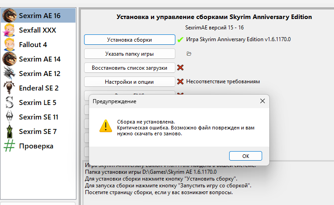Image resolution: width=334 pixels, height=205 pixels.
Task: Select Sexrim AE 14 in the list
Action: [x=40, y=59]
